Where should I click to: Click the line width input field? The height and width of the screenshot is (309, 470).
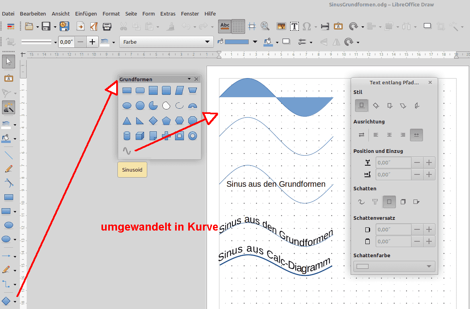tap(66, 42)
